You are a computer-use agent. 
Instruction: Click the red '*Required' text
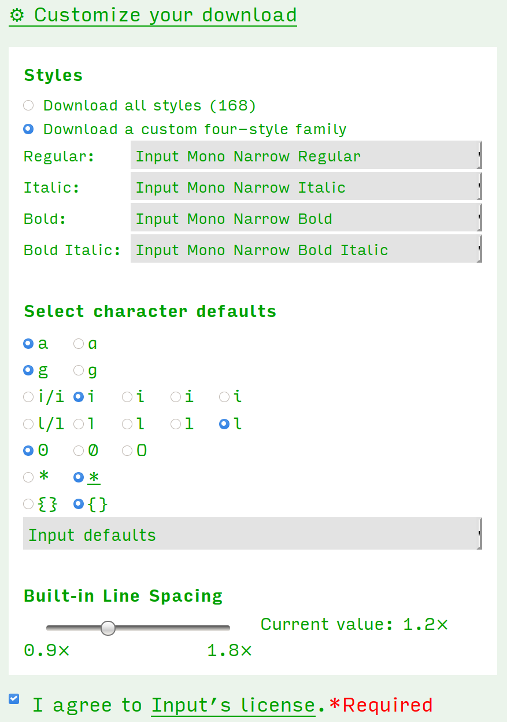pyautogui.click(x=380, y=705)
